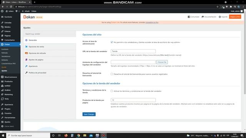Click the Usuarios person icon
Screen dimensions: 246x138
tap(2, 113)
